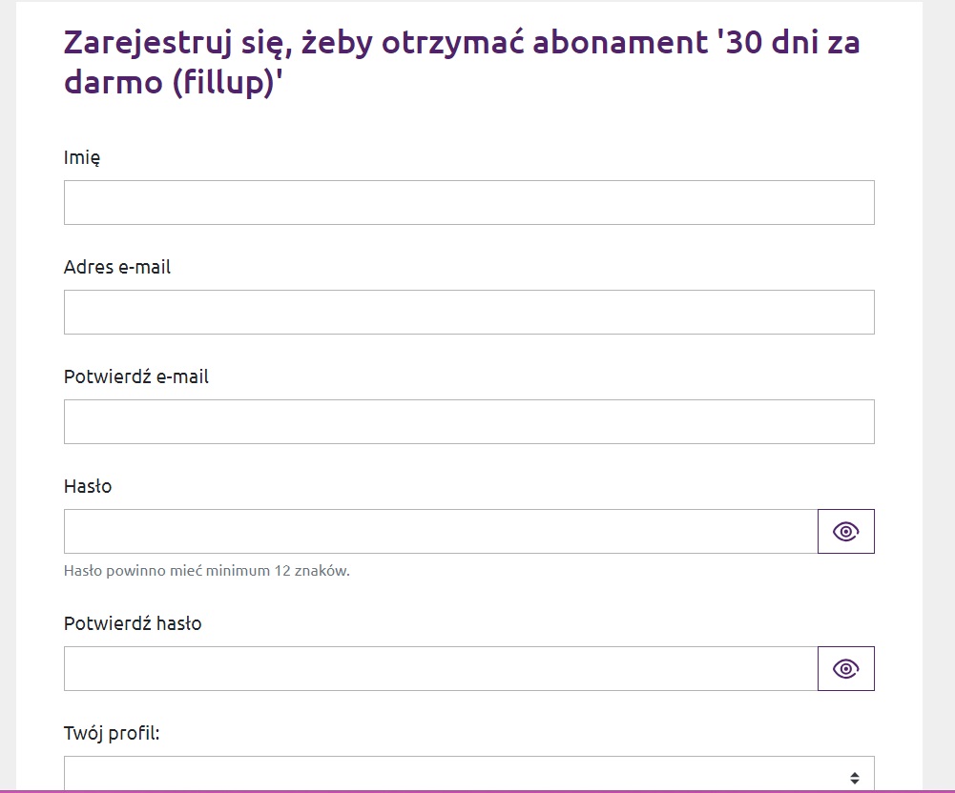Click the gray margin left of the form
The height and width of the screenshot is (793, 955).
pos(8,396)
